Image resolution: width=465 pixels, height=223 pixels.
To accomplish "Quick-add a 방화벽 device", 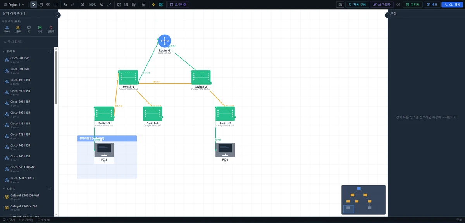I will 51,29.
